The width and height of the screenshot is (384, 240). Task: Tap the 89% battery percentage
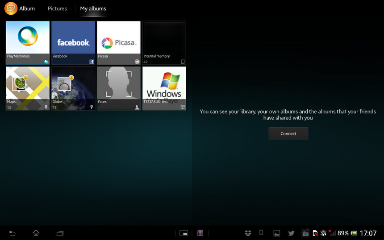(x=343, y=233)
